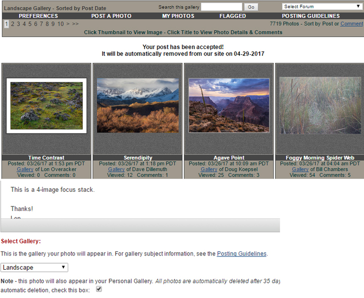Open Gallery link of Doug Koepsel
This screenshot has width=364, height=298.
tap(209, 169)
